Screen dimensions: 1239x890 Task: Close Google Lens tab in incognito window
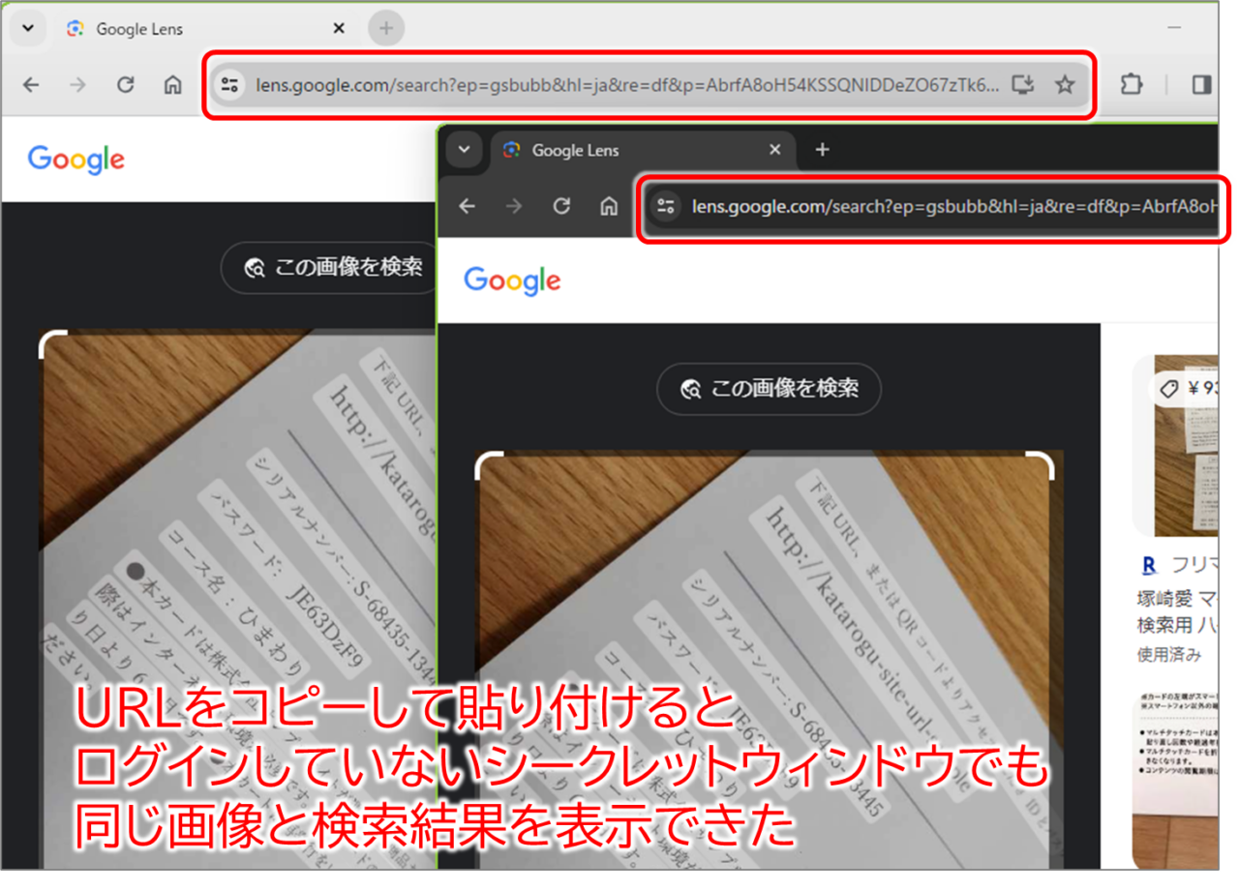pos(774,150)
